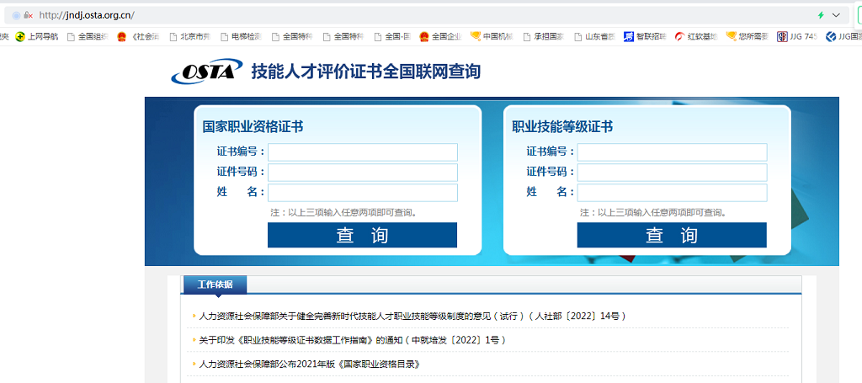Open the 您所需要 bookmark
The height and width of the screenshot is (383, 862).
[x=746, y=37]
